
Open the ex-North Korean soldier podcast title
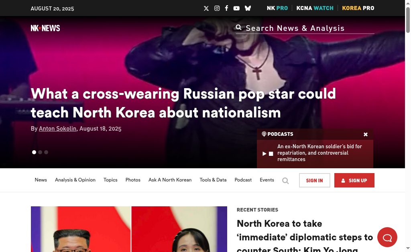click(x=319, y=153)
